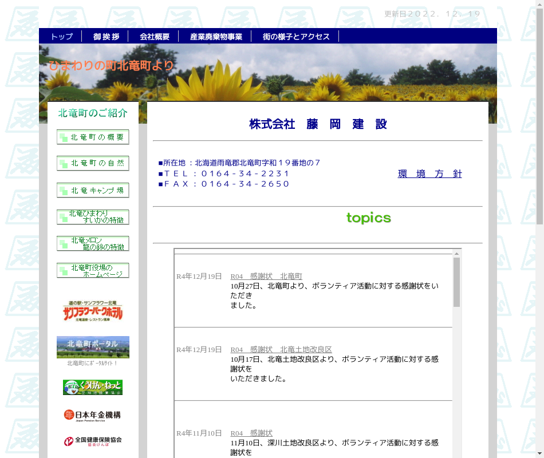Click 北竜ひまわりすいかの特徴 button
544x458 pixels.
(93, 217)
